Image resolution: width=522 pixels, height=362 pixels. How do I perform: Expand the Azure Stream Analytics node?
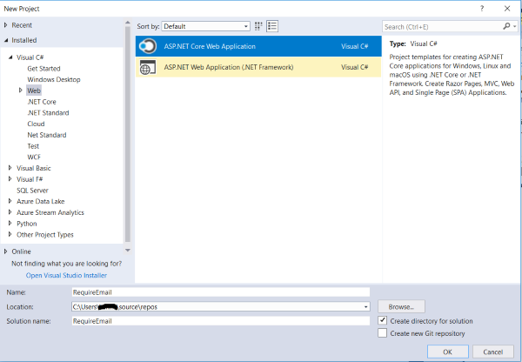coord(10,212)
